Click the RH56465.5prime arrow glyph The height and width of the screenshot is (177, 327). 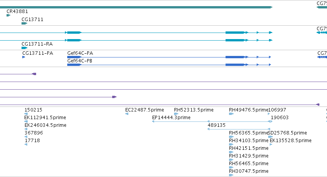pos(231,167)
